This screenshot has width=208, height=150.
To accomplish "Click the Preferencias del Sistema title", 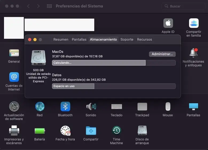I will [79, 6].
